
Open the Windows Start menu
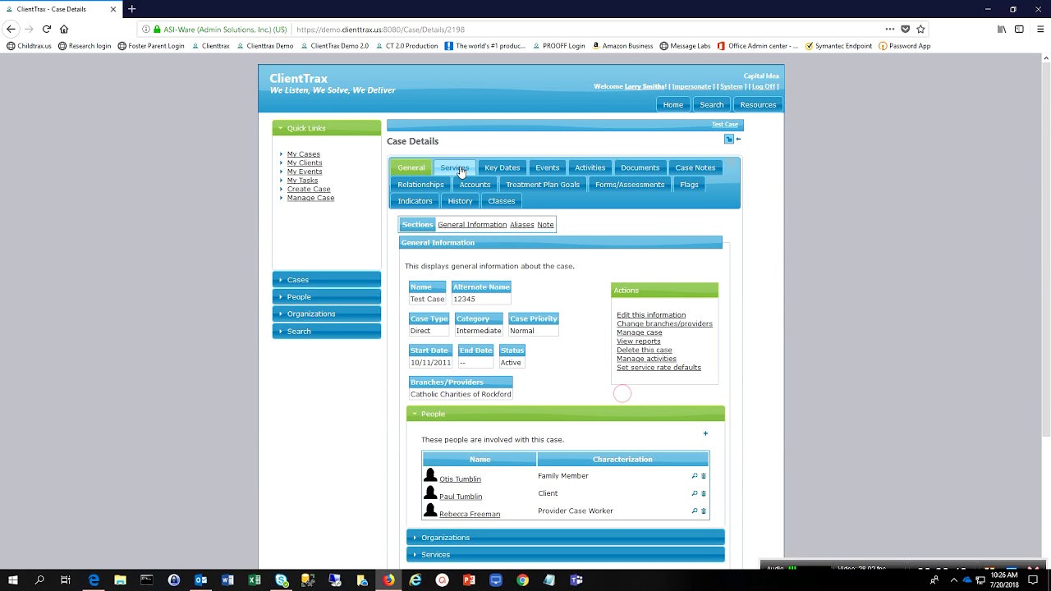13,580
